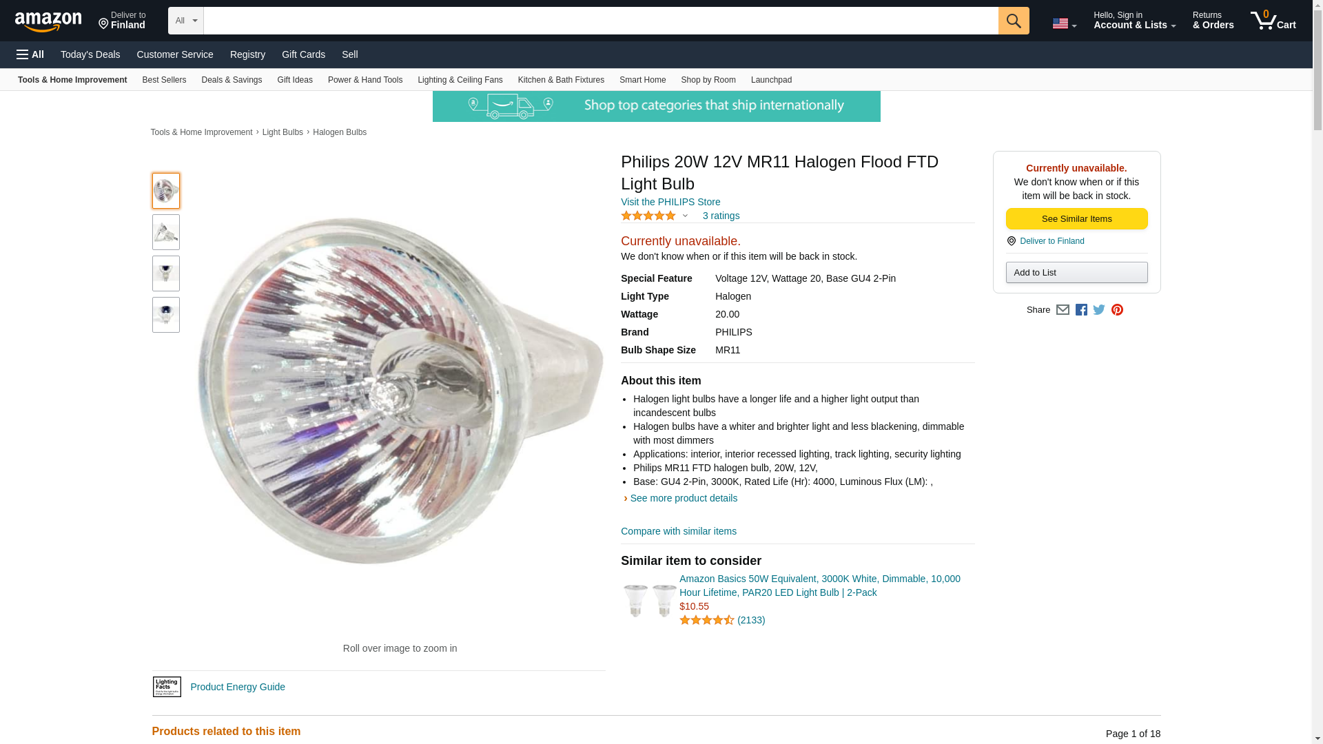Viewport: 1323px width, 744px height.
Task: Share product via email icon
Action: pos(1063,310)
